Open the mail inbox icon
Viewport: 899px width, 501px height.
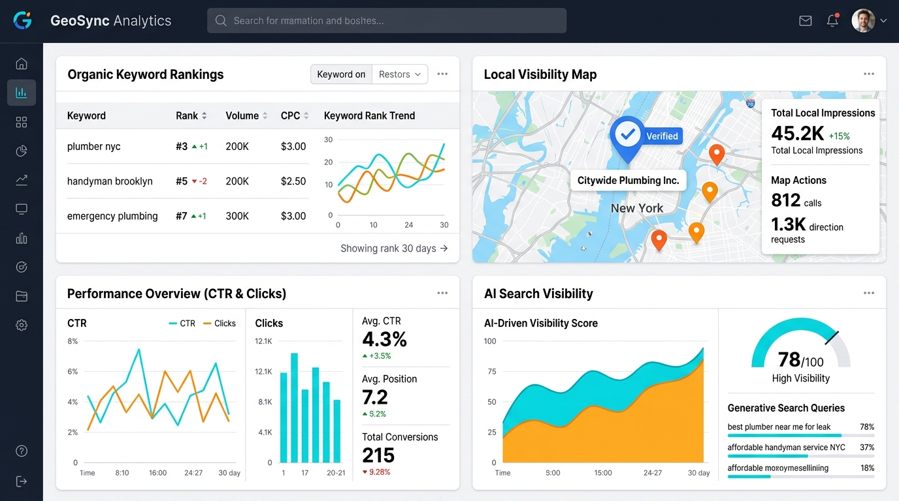point(806,21)
